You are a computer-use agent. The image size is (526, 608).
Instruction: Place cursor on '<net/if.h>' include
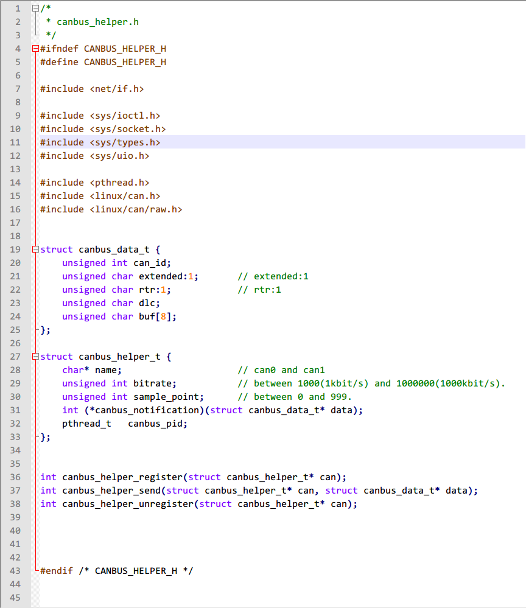coord(117,89)
